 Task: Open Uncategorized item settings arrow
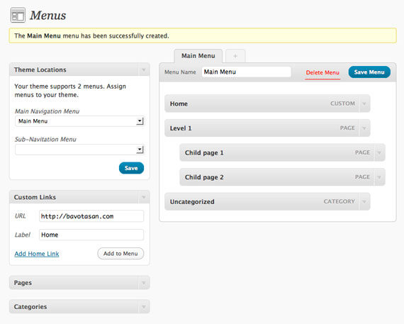click(364, 201)
